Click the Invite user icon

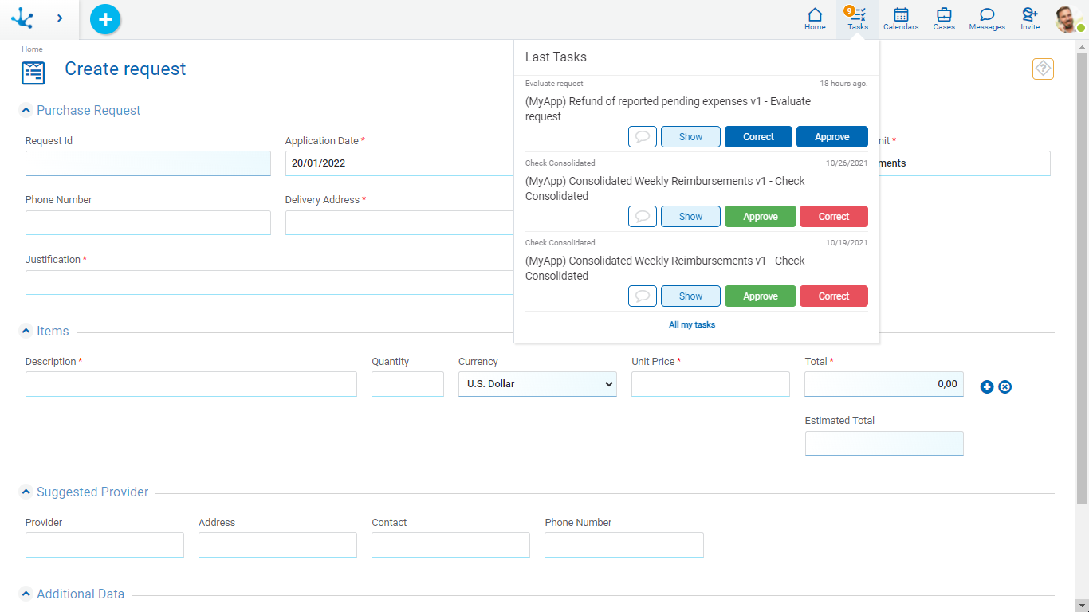(1030, 19)
